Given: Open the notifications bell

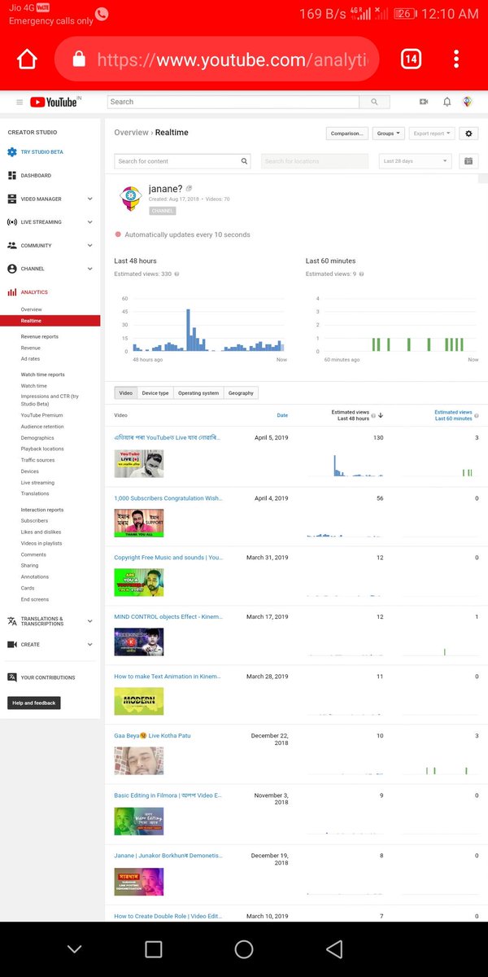Looking at the screenshot, I should (x=447, y=102).
